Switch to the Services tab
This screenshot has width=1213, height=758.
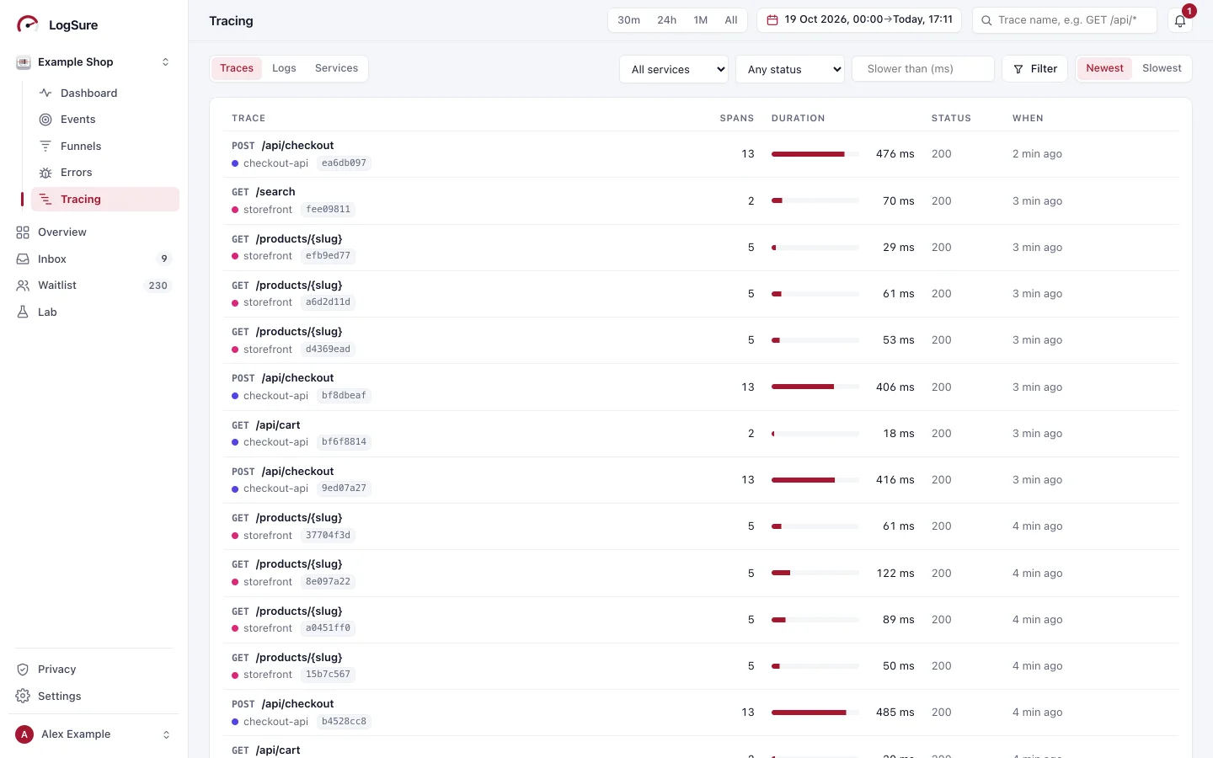336,68
